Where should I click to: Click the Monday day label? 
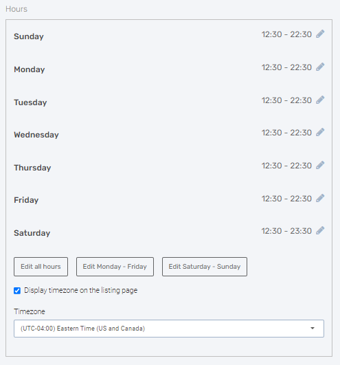[x=30, y=69]
